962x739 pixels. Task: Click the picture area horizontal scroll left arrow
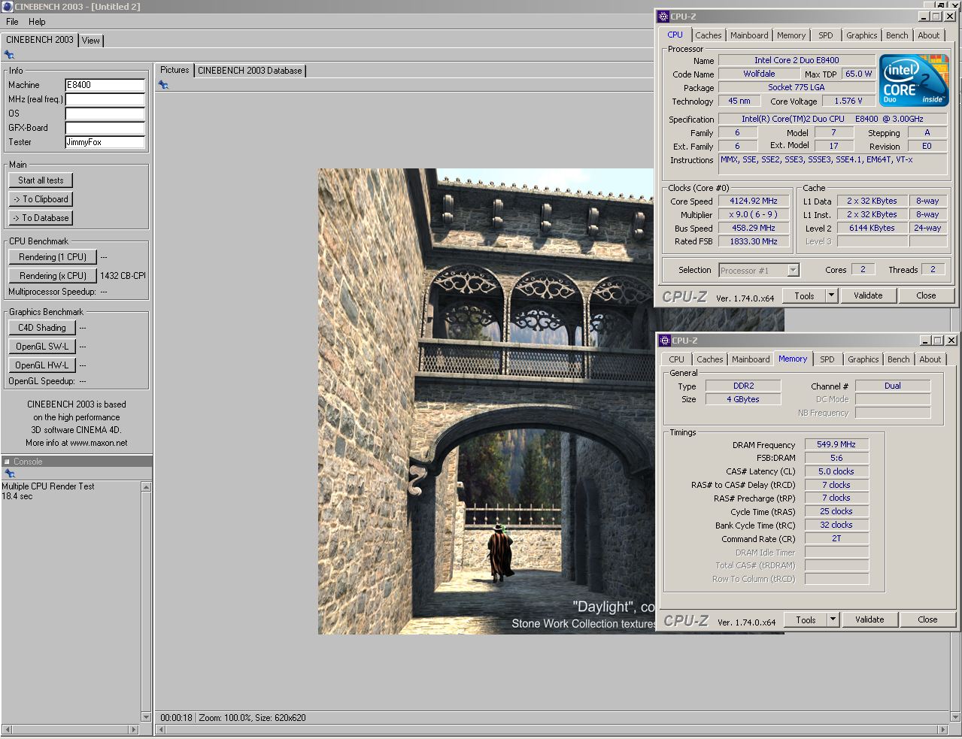click(161, 728)
